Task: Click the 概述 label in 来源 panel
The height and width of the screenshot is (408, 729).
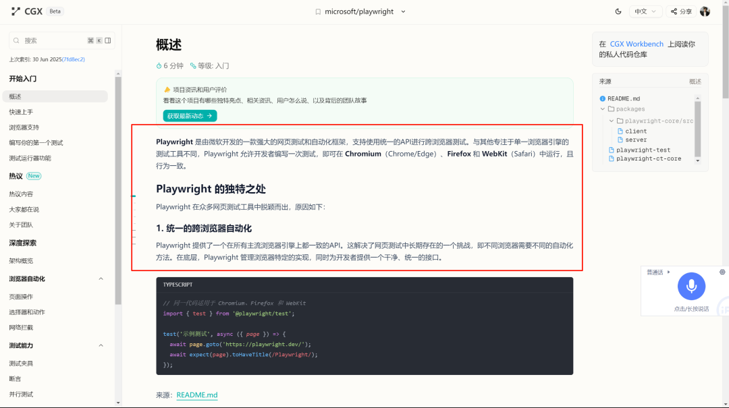Action: click(x=695, y=82)
